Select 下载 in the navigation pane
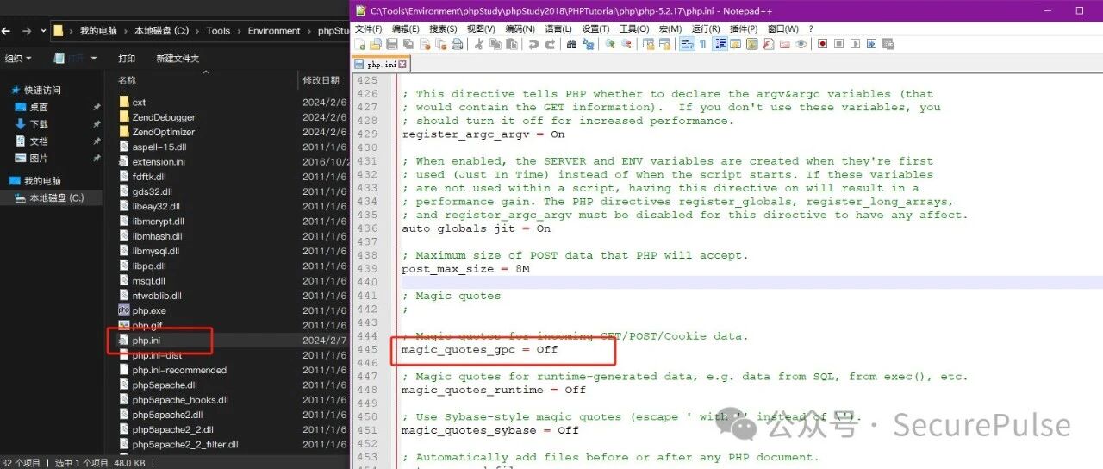1103x469 pixels. [x=39, y=124]
